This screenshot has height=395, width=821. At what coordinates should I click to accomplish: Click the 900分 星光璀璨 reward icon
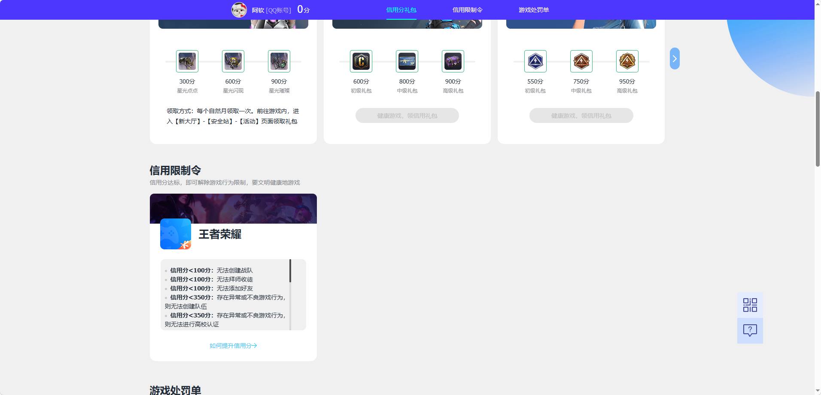(279, 61)
